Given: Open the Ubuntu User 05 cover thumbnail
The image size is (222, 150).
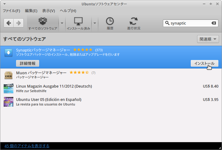Looking at the screenshot, I should coord(8,102).
